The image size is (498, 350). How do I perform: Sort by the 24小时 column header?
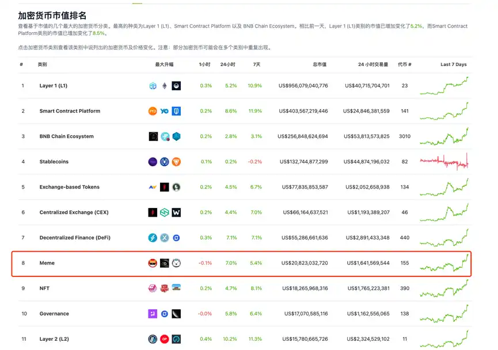pyautogui.click(x=228, y=64)
